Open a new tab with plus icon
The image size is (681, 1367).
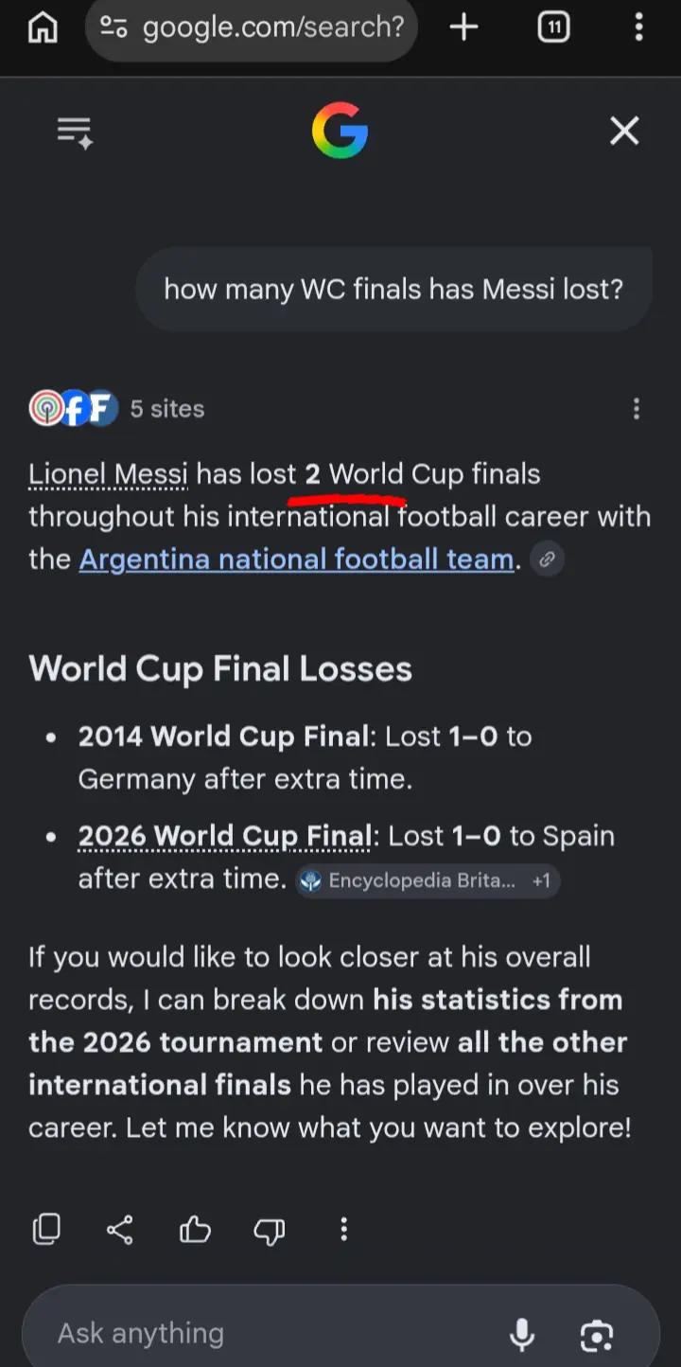pos(463,27)
